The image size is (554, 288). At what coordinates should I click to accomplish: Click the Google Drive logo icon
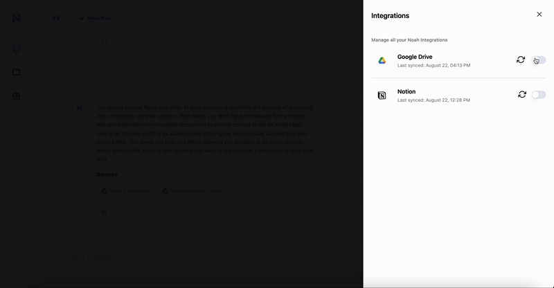pyautogui.click(x=382, y=61)
